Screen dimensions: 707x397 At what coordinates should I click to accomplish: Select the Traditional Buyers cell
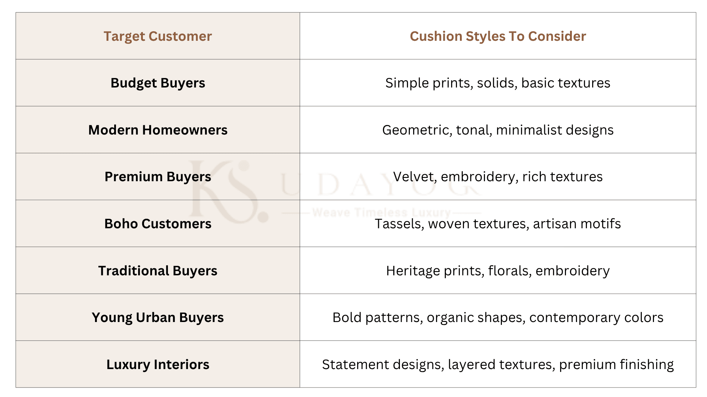pos(158,271)
